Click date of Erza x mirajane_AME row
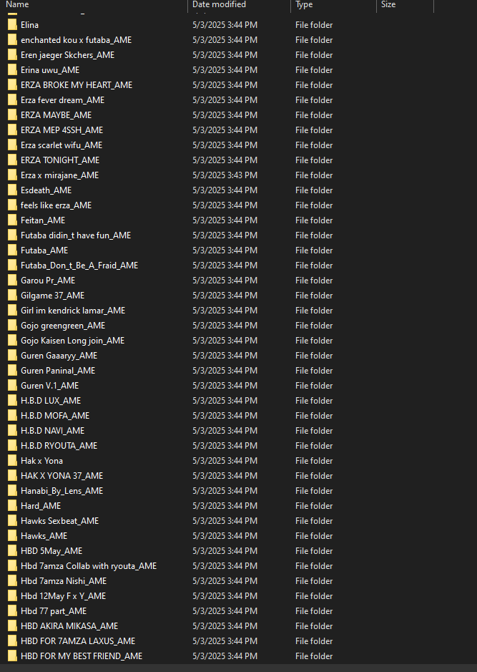Image resolution: width=477 pixels, height=672 pixels. [225, 175]
